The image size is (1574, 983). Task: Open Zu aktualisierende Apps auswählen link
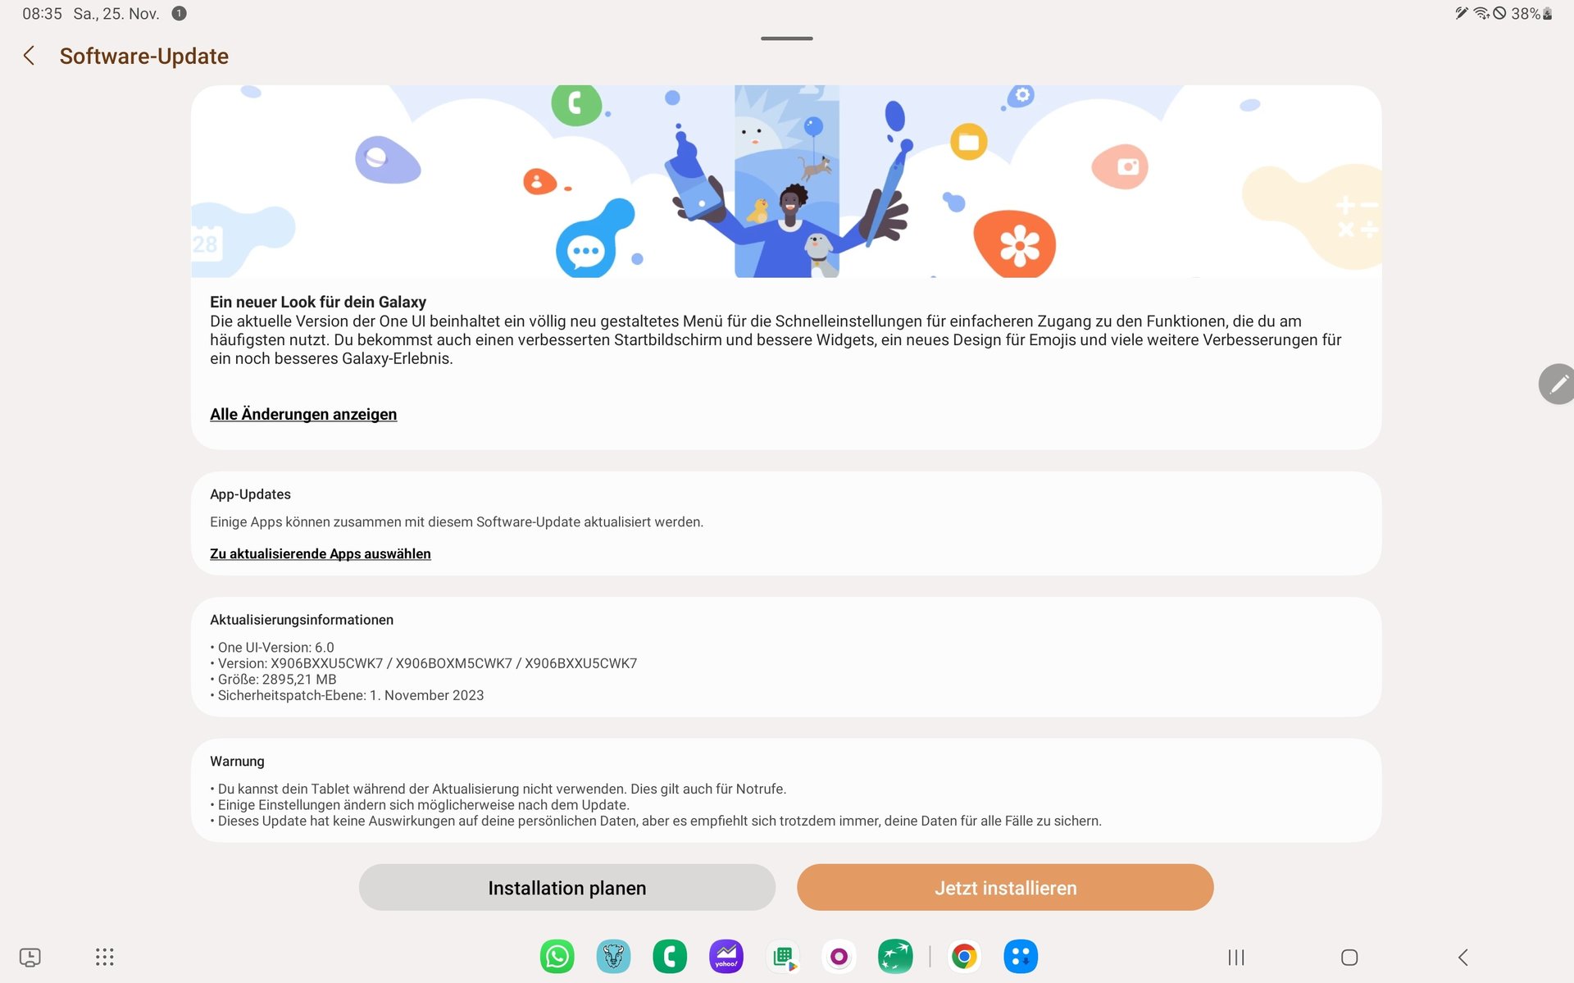point(321,553)
